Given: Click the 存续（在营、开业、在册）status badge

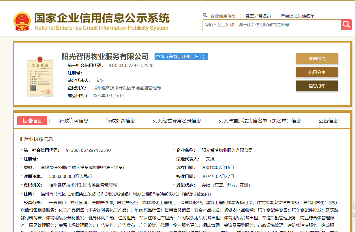Looking at the screenshot, I should point(181,56).
